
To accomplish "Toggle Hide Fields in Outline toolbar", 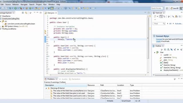I will pos(172,49).
